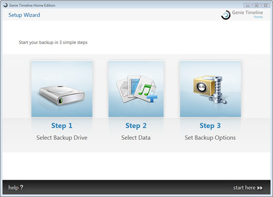Minimize the Genie Timeline window
This screenshot has height=197, width=273.
point(248,6)
